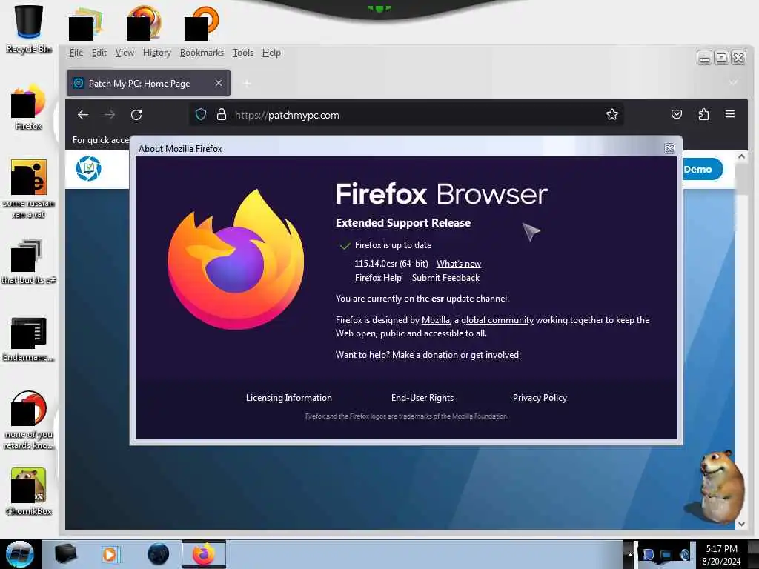Open the File menu
Image resolution: width=759 pixels, height=569 pixels.
76,53
